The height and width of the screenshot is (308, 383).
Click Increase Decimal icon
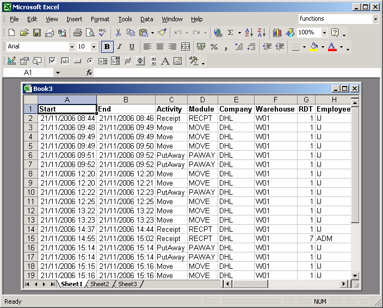239,47
